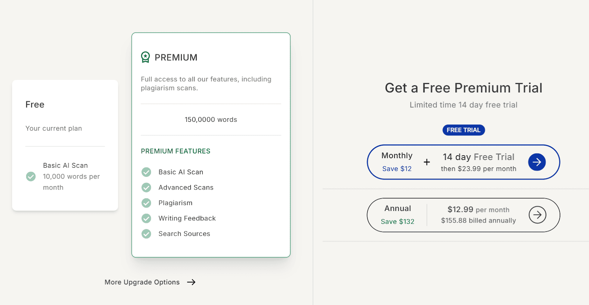Click the checkmark beside Search Sources
Viewport: 589px width, 305px height.
click(x=147, y=234)
